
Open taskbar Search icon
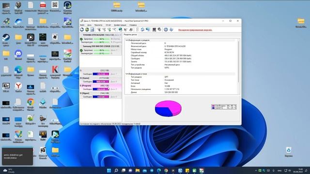(x=116, y=171)
